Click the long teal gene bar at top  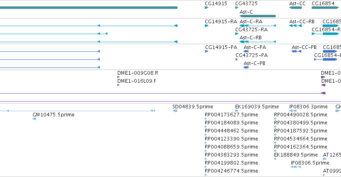click(89, 8)
